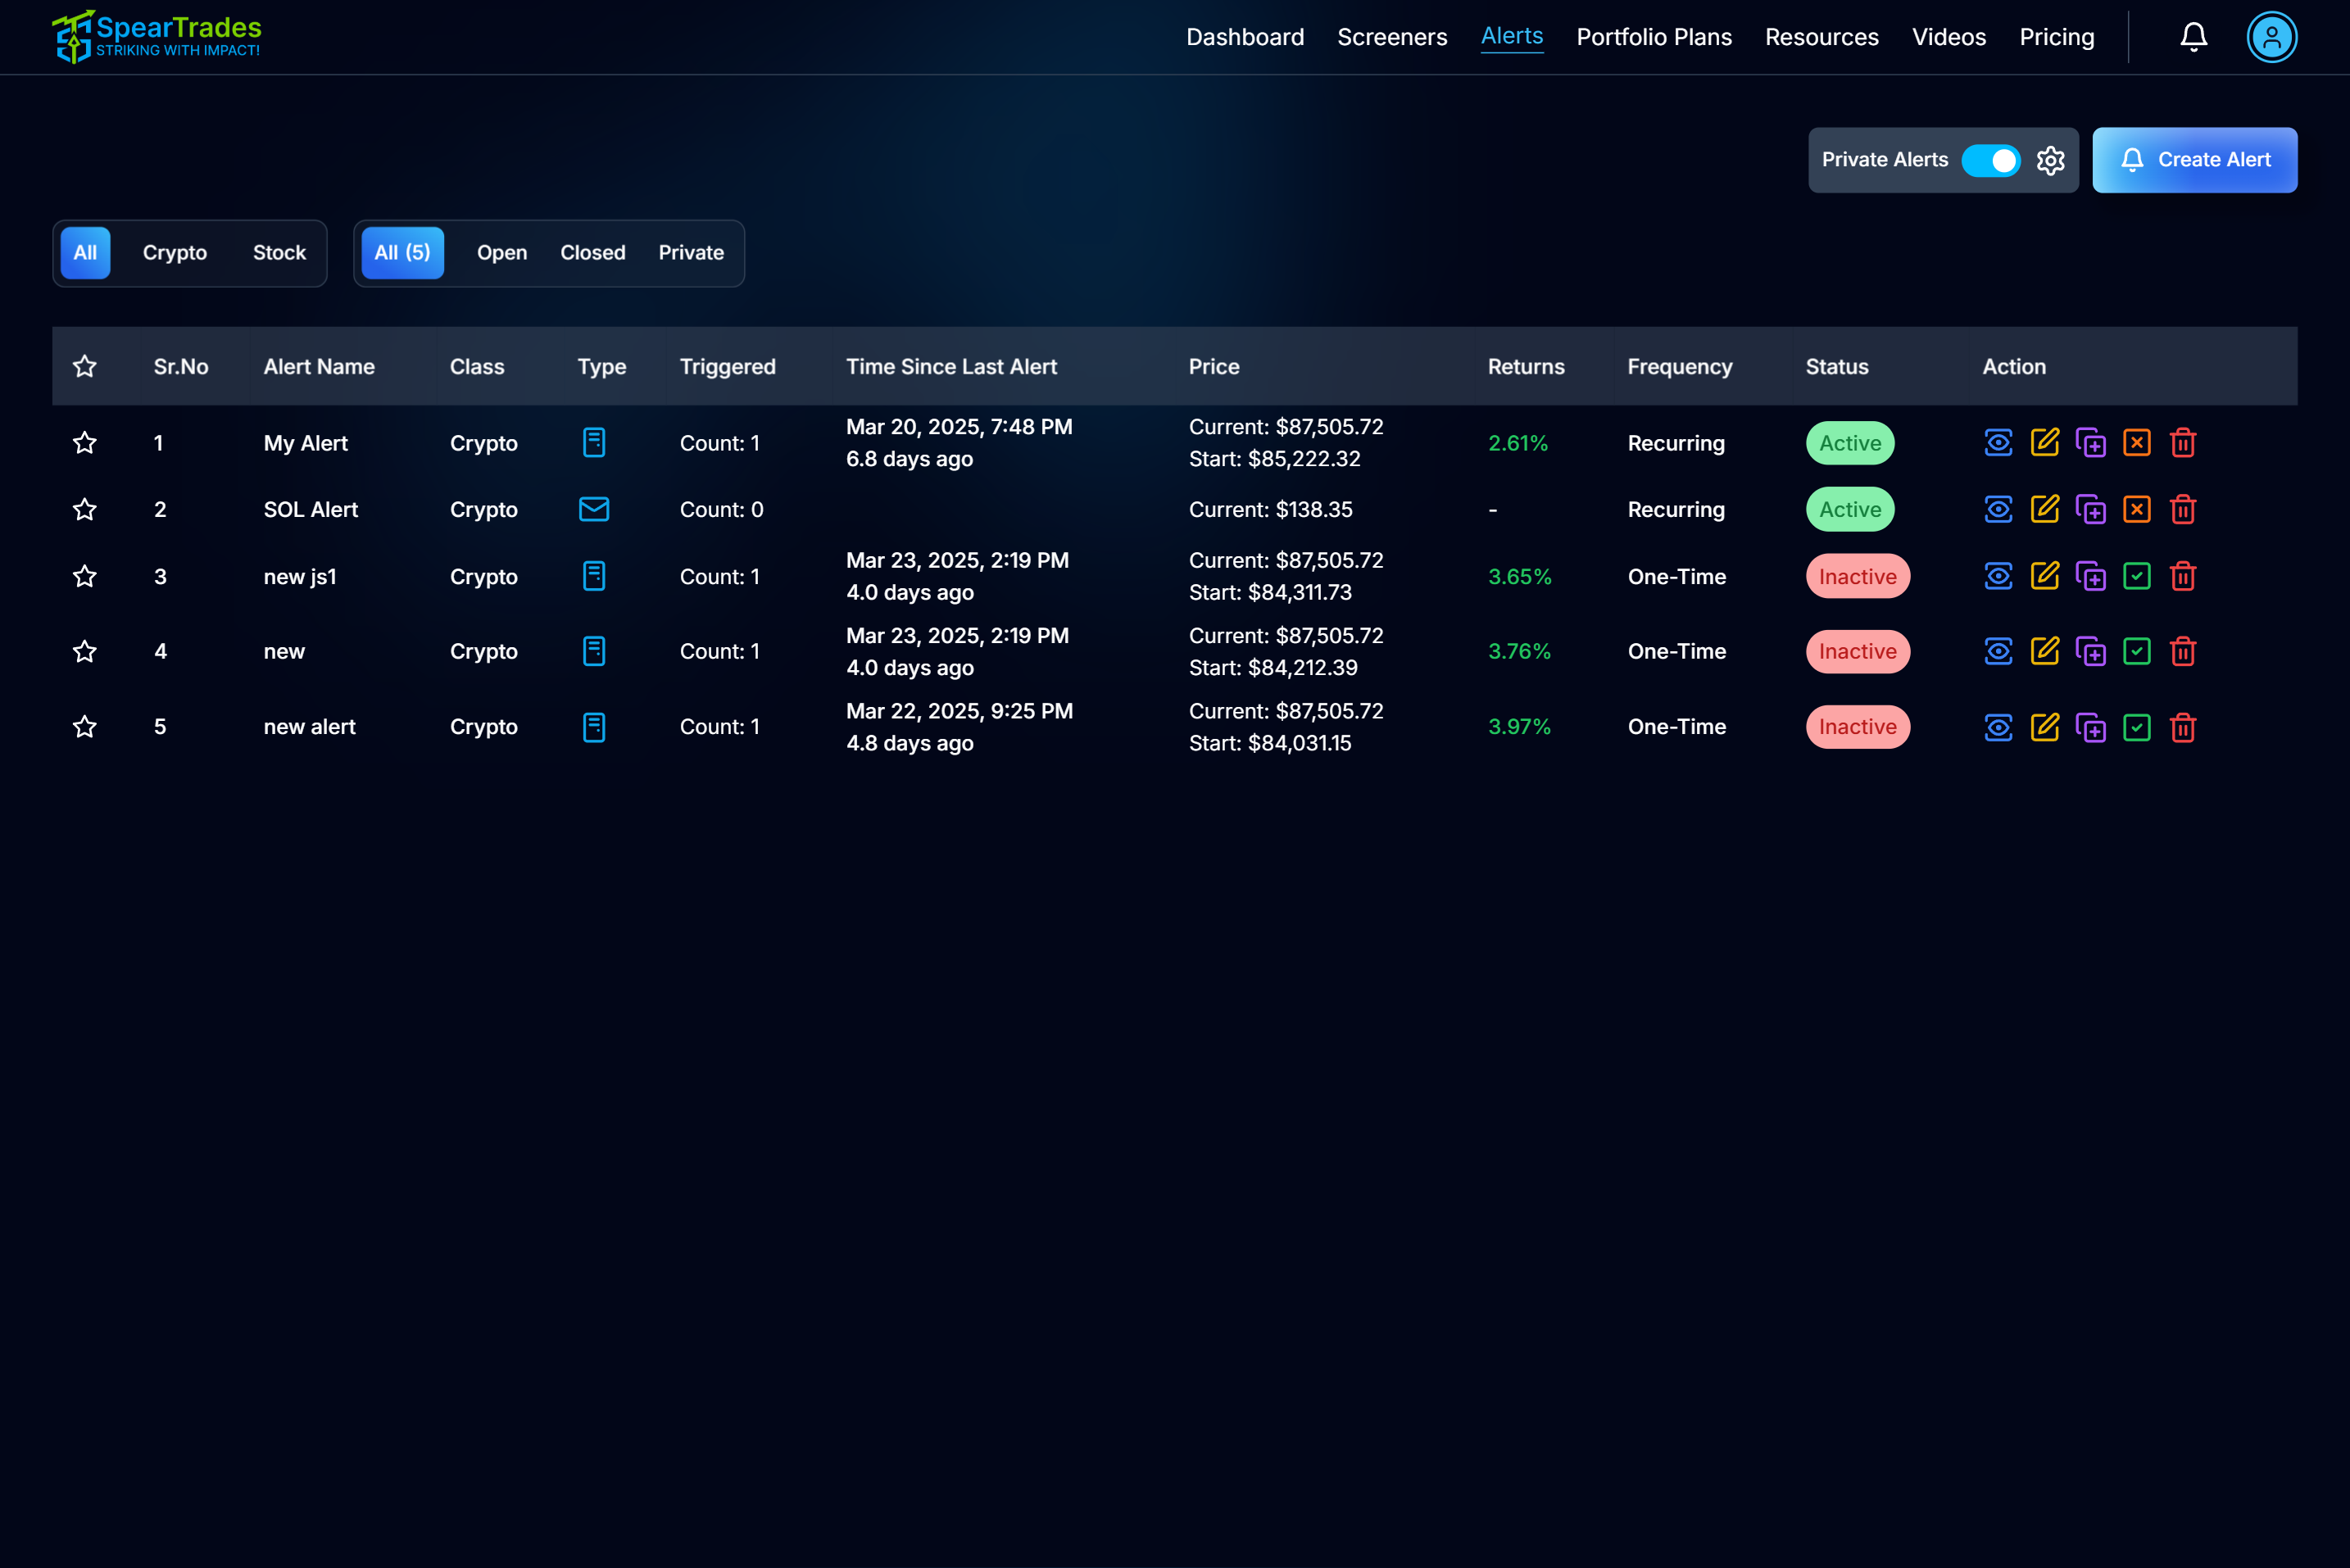Edit the SOL Alert with the pencil icon
Viewport: 2350px width, 1568px height.
pos(2045,509)
